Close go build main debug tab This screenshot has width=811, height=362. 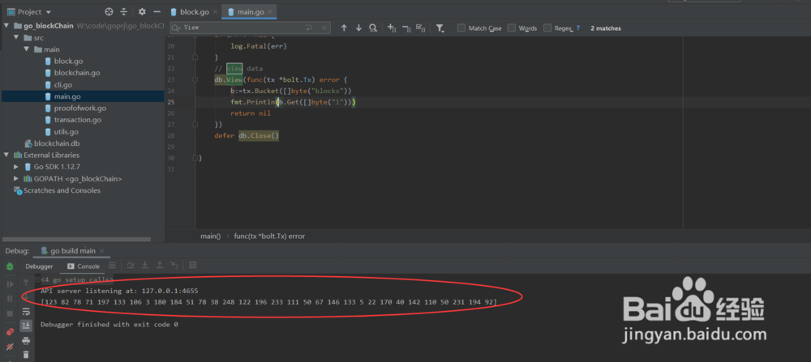click(102, 252)
